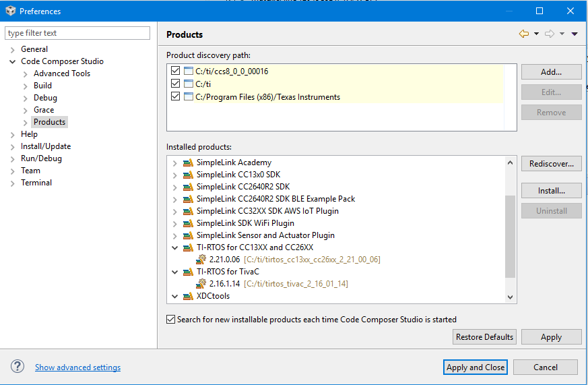The height and width of the screenshot is (385, 588).
Task: Click the folder icon beside C:/ti path
Action: click(188, 84)
